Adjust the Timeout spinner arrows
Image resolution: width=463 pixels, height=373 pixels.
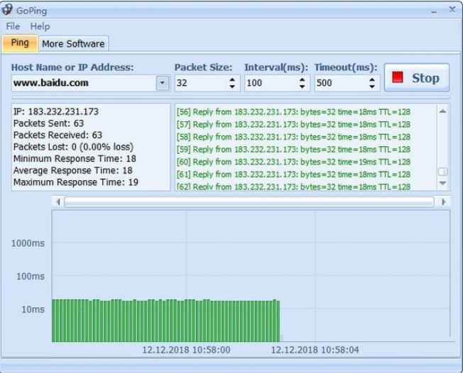point(372,83)
